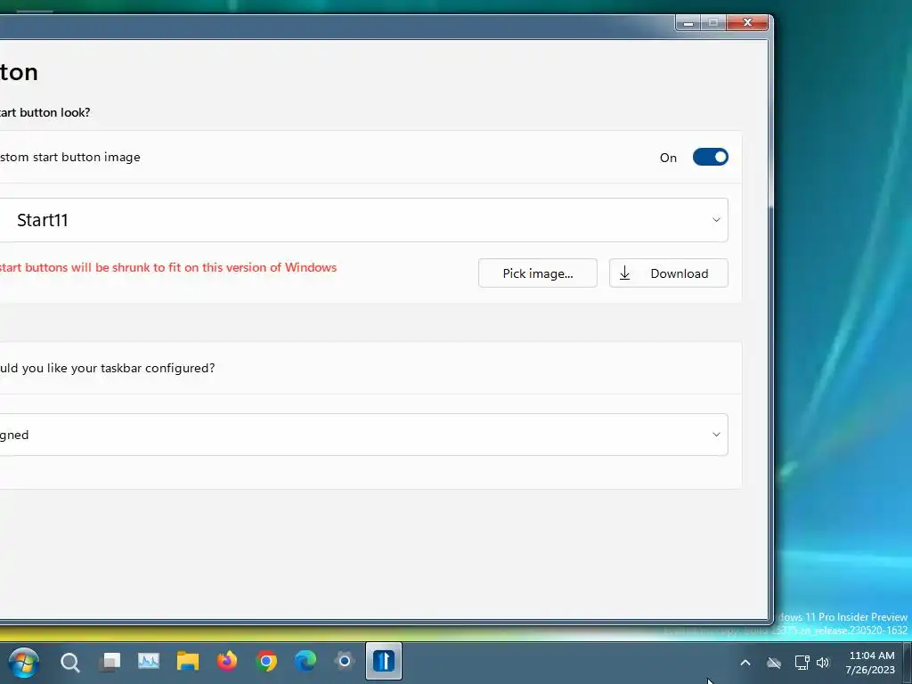Open Settings gear icon on taskbar
The image size is (912, 684).
pyautogui.click(x=345, y=662)
